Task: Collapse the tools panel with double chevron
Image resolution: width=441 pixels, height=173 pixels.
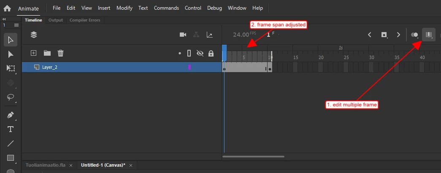Action: [x=4, y=19]
